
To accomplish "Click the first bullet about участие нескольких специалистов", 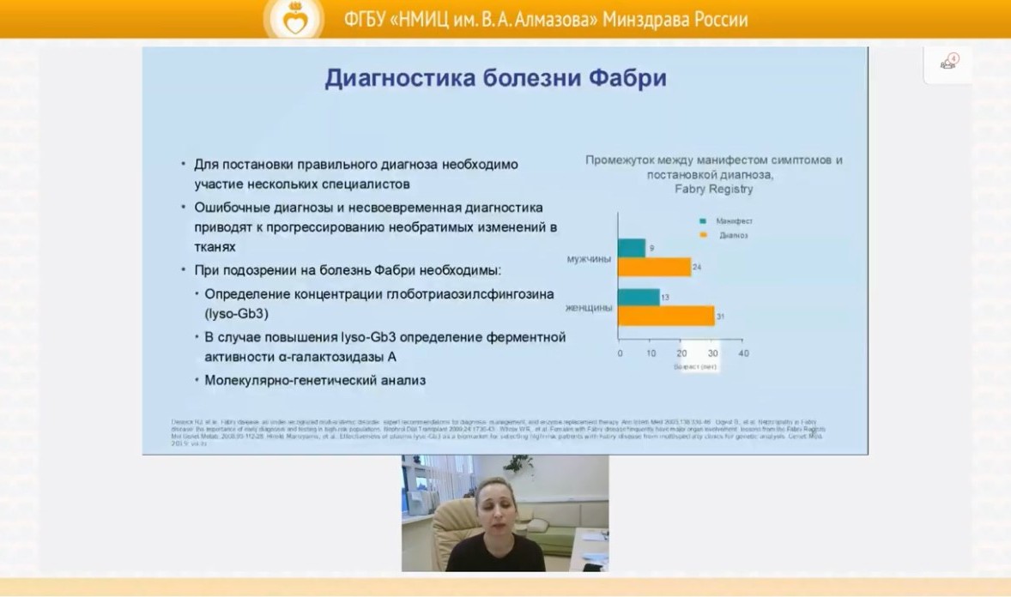I will [x=355, y=173].
